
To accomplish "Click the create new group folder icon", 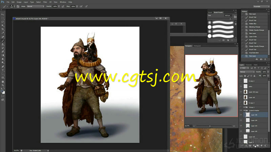I will tap(258, 146).
